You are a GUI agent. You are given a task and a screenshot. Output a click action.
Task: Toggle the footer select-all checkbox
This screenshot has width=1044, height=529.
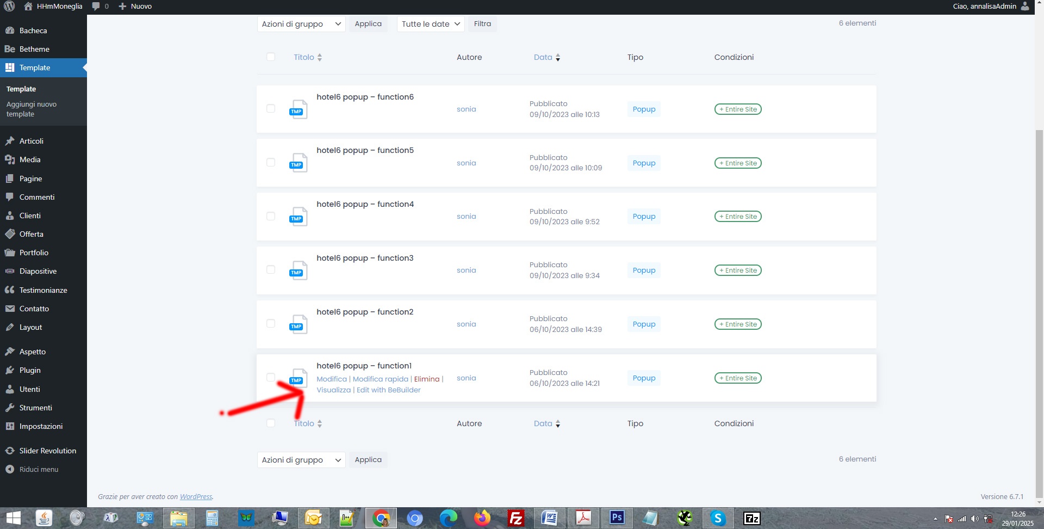(x=271, y=423)
